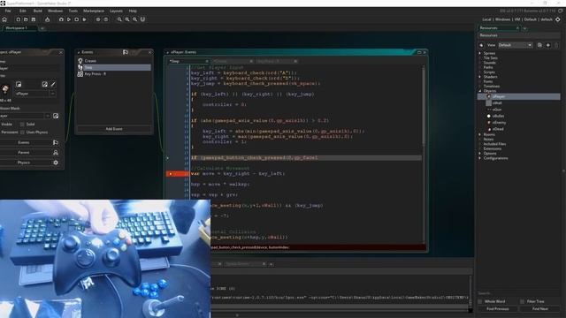Select the Step code tab
This screenshot has height=318, width=566.
tap(188, 61)
